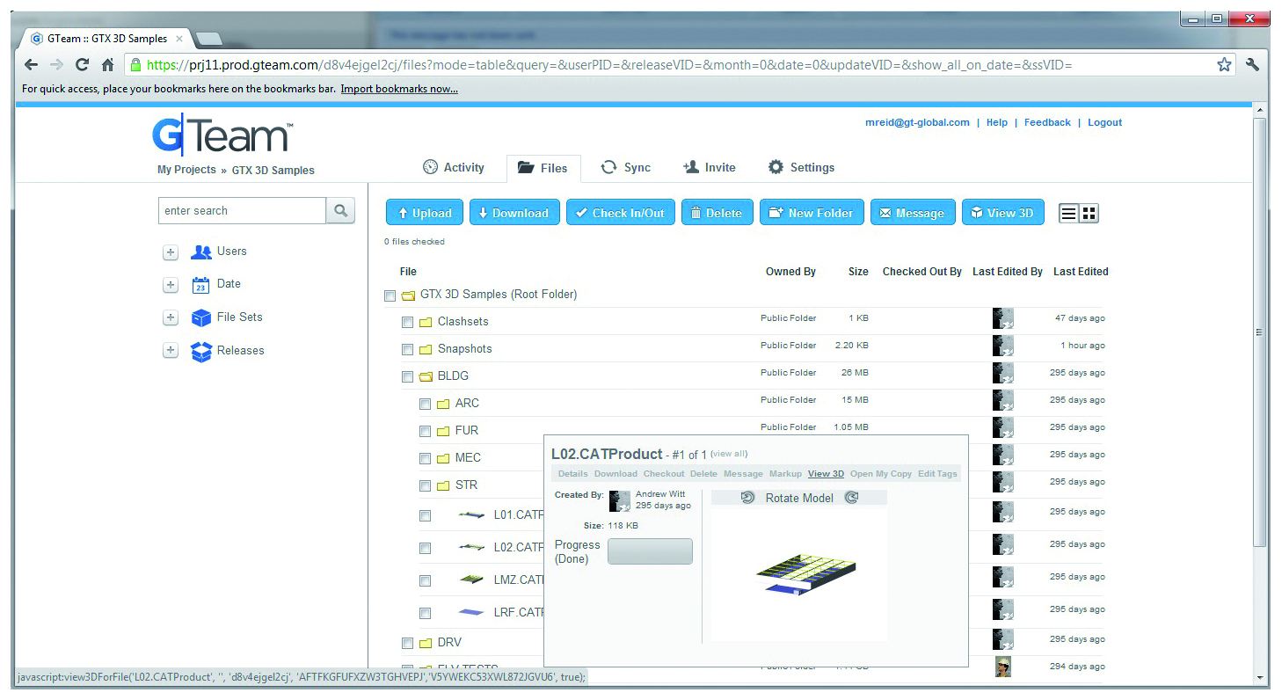Click the Upload button
This screenshot has height=700, width=1282.
425,213
